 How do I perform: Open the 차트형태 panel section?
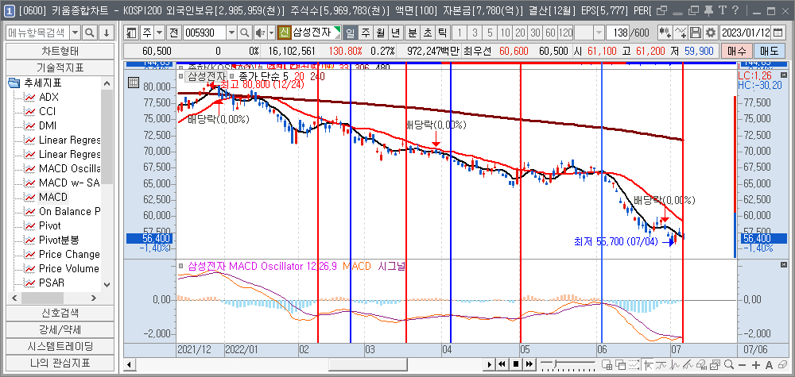[x=60, y=51]
